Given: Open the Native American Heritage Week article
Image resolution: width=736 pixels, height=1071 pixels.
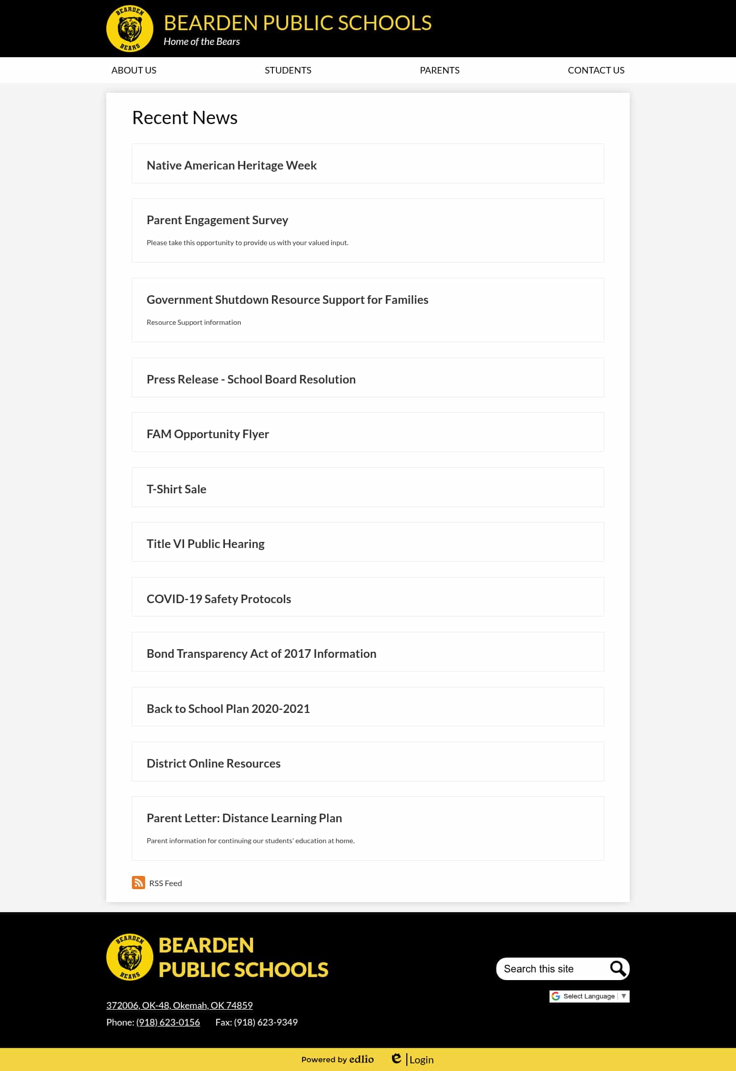Looking at the screenshot, I should [232, 165].
